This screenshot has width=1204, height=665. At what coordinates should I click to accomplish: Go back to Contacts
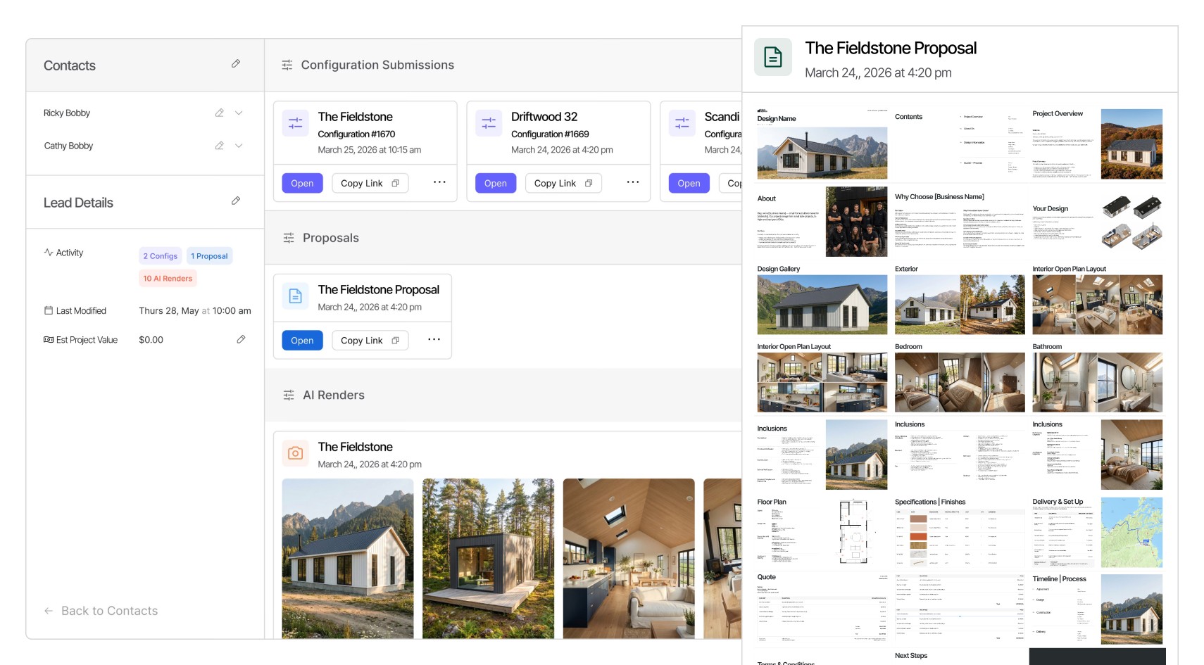click(x=101, y=611)
